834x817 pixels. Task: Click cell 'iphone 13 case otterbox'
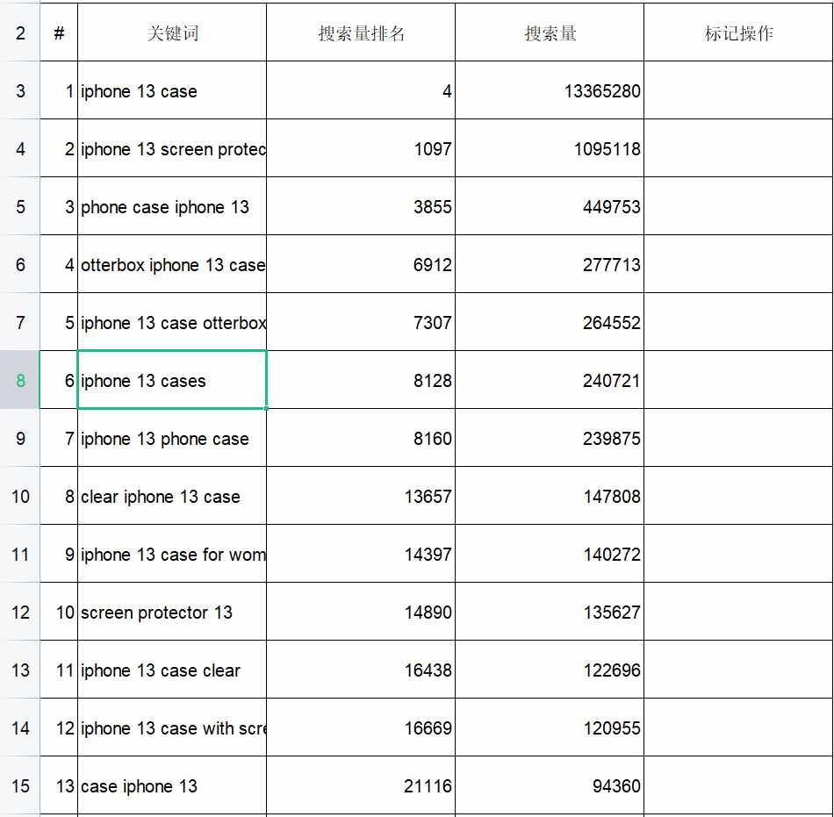[172, 322]
